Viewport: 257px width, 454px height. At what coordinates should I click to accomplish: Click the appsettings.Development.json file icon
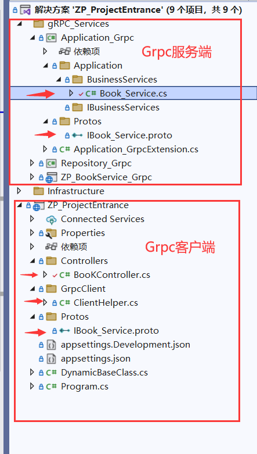pos(52,344)
